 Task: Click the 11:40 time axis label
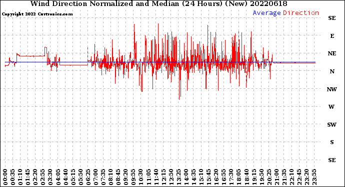[x=156, y=177]
